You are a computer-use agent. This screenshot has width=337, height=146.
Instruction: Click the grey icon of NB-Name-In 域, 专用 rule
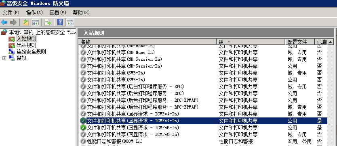click(83, 52)
